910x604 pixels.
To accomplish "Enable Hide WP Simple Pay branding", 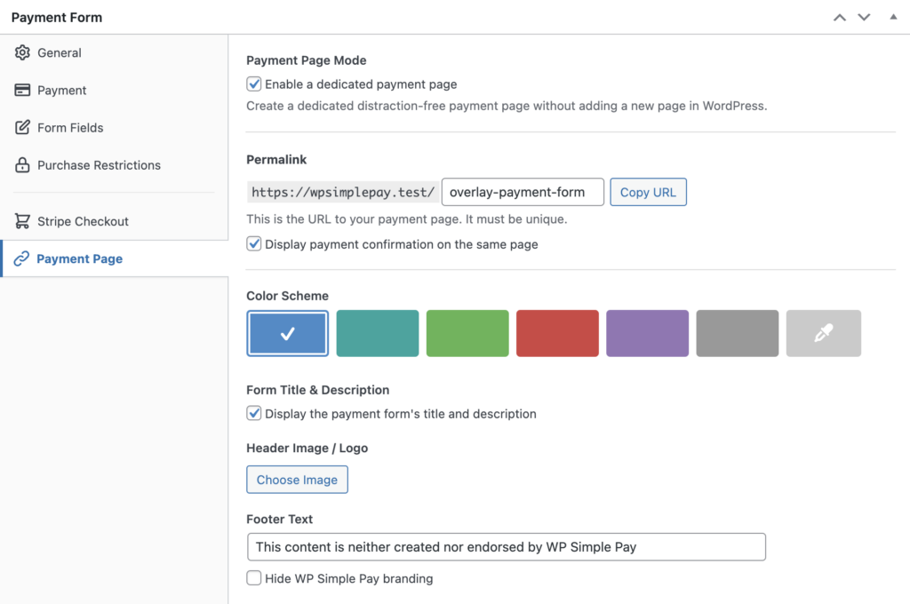I will coord(254,578).
